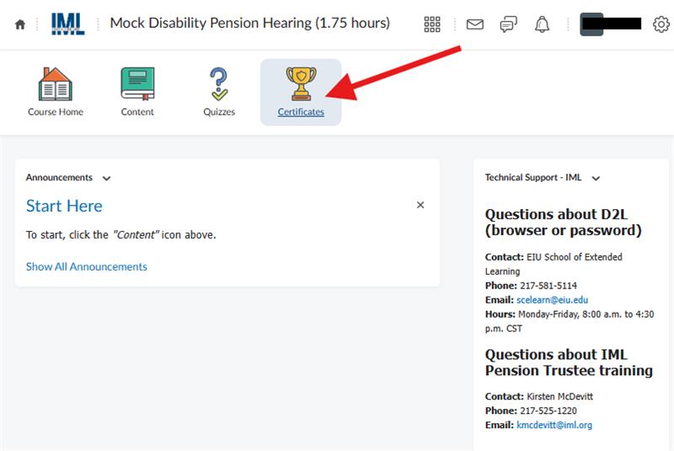Click Show All Announcements link
The width and height of the screenshot is (674, 451).
click(x=87, y=266)
